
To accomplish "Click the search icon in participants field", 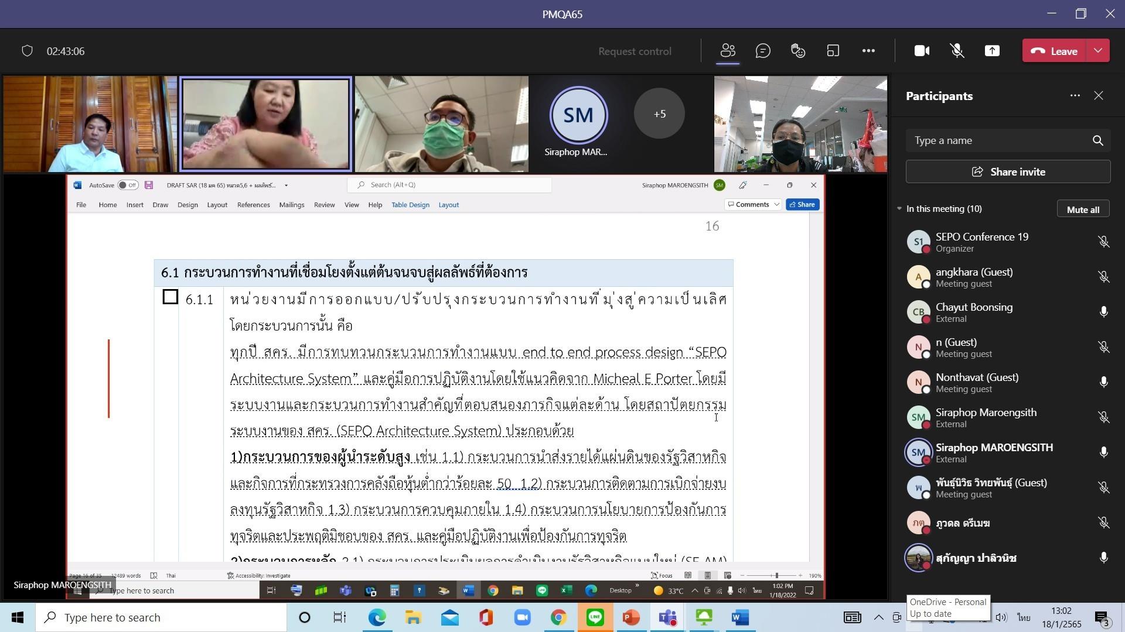I will pyautogui.click(x=1097, y=140).
